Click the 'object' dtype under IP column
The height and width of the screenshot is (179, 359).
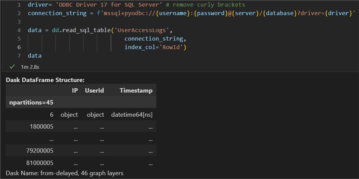(69, 115)
